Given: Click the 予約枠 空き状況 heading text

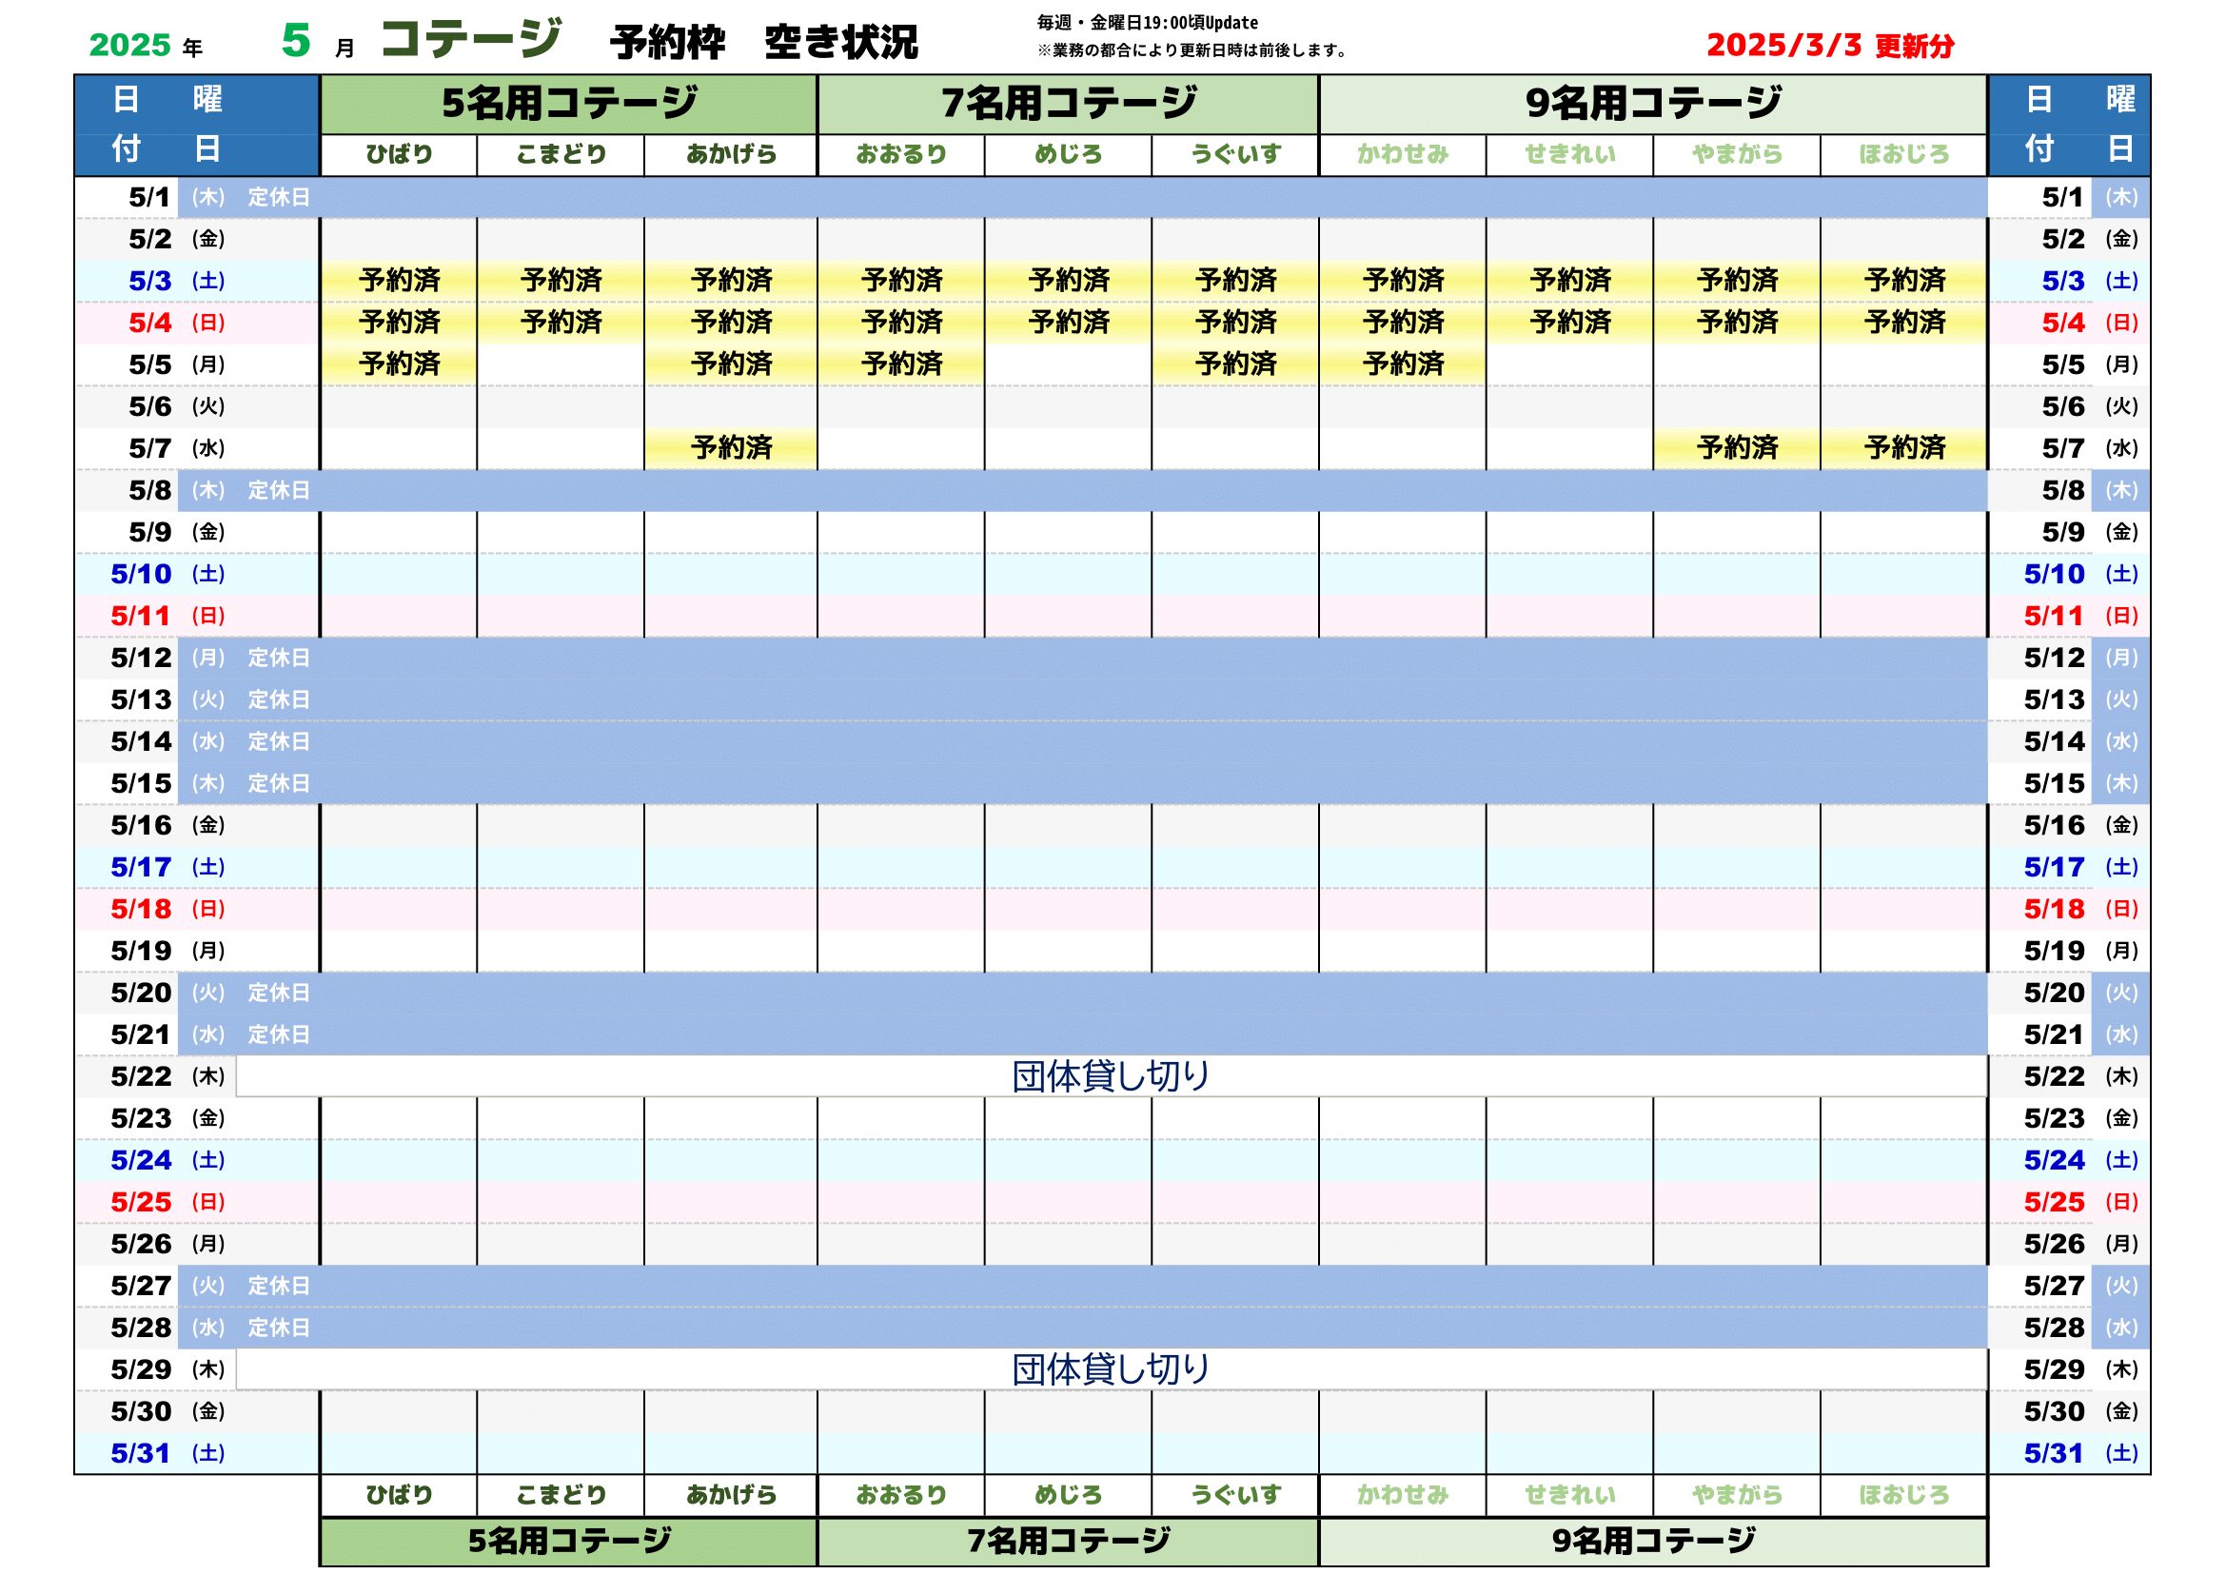Looking at the screenshot, I should click(x=764, y=43).
